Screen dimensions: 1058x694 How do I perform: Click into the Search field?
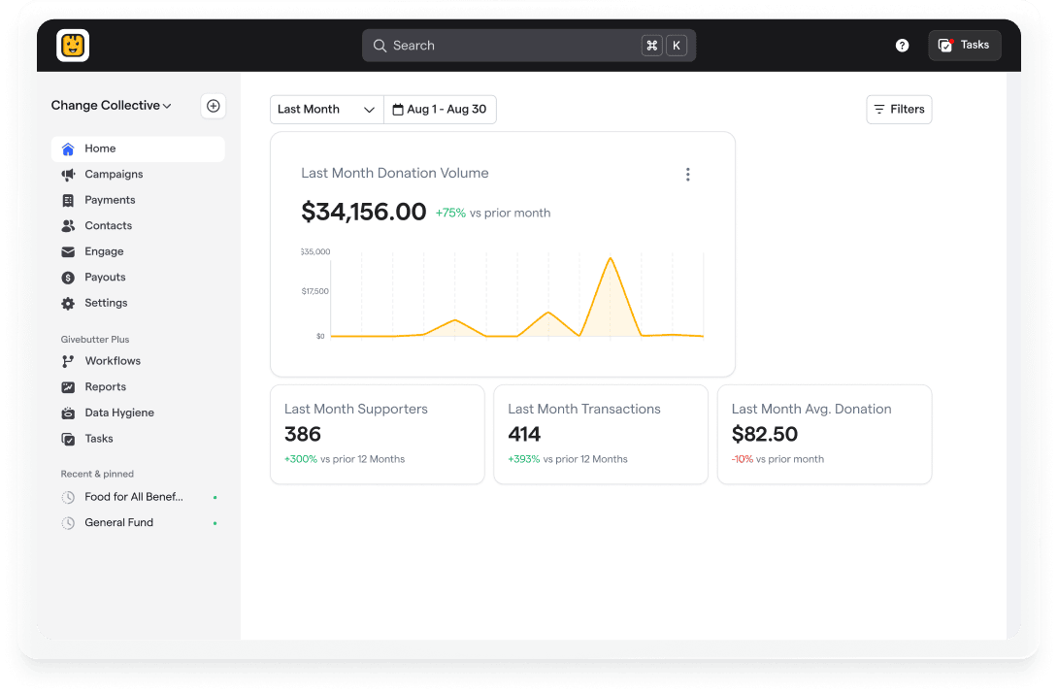coord(505,46)
